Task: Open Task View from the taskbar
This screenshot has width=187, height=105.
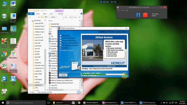Action: click(x=49, y=103)
